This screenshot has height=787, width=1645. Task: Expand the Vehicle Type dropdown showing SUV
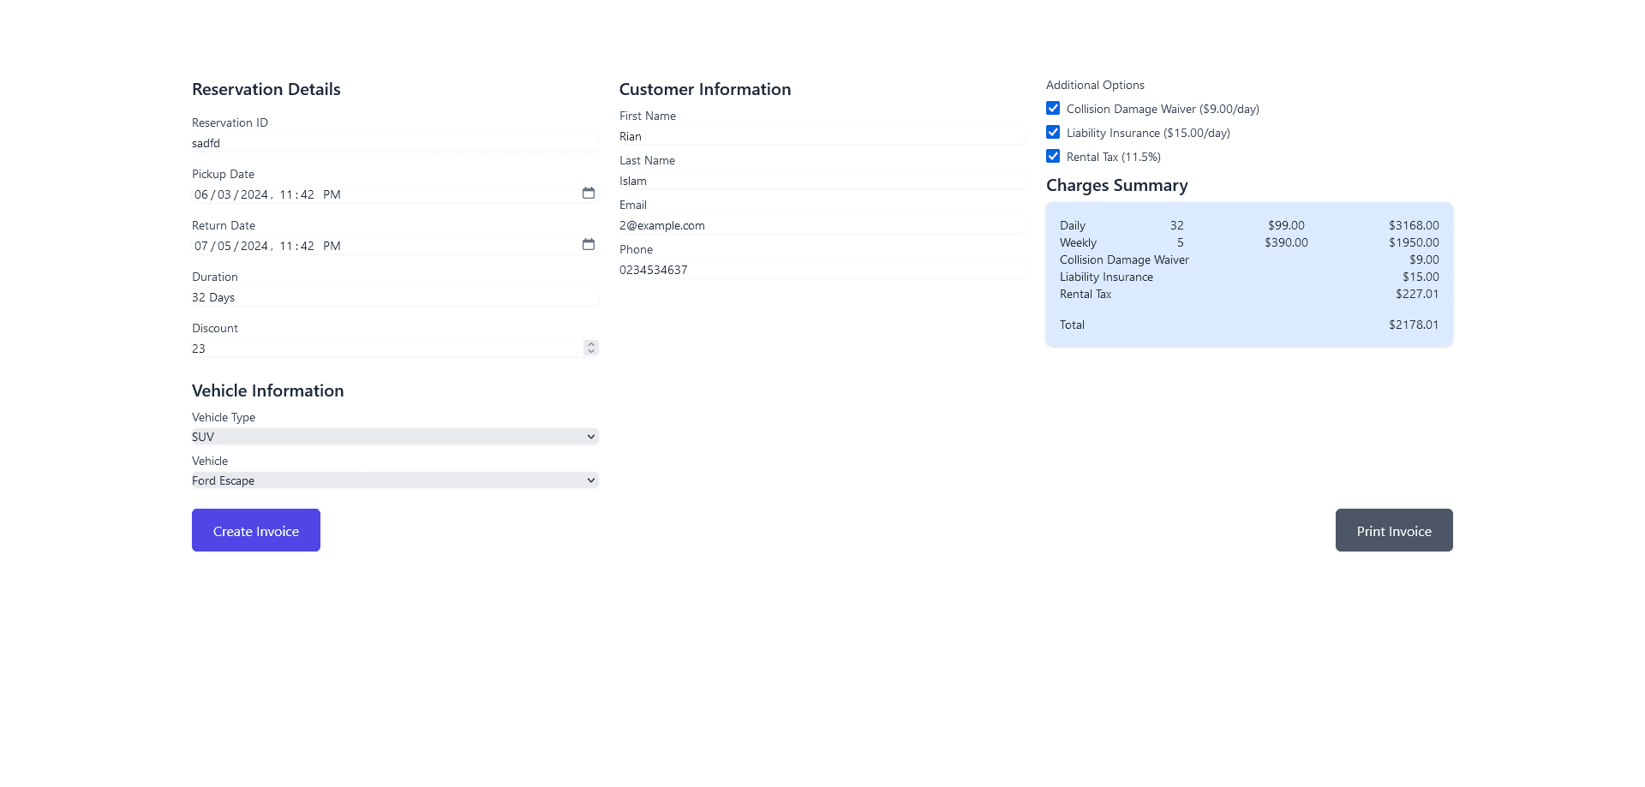(395, 437)
